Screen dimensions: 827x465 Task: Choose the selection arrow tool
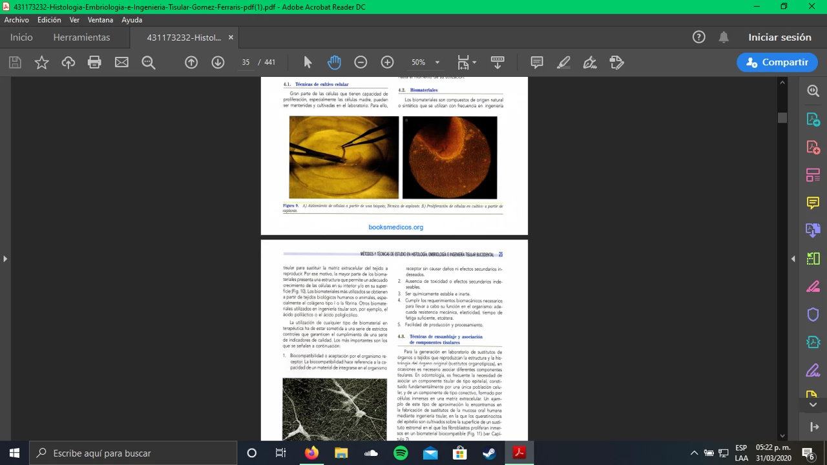[308, 63]
